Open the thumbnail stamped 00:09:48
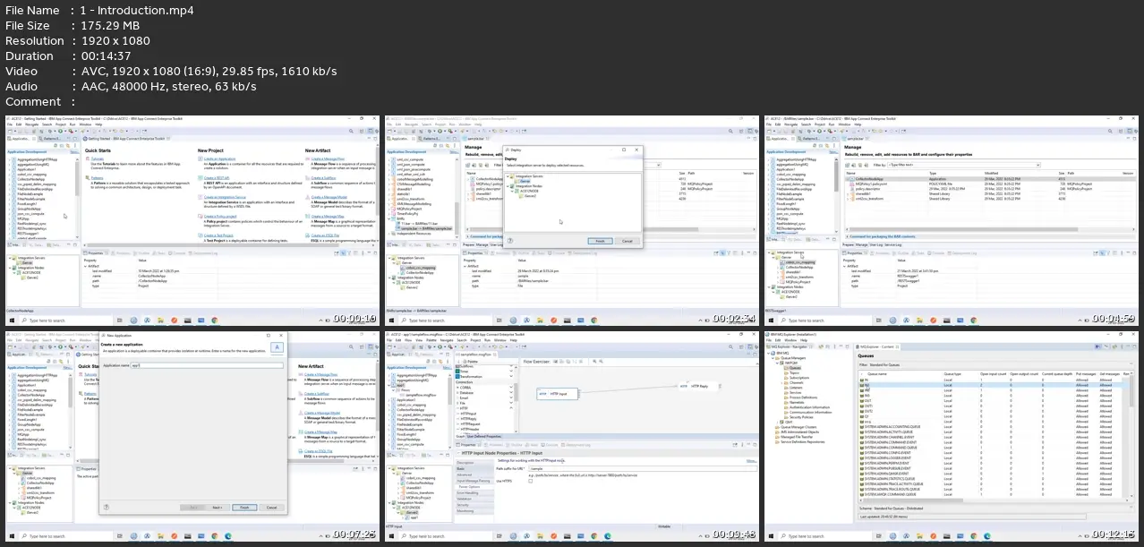This screenshot has width=1144, height=547. point(570,439)
